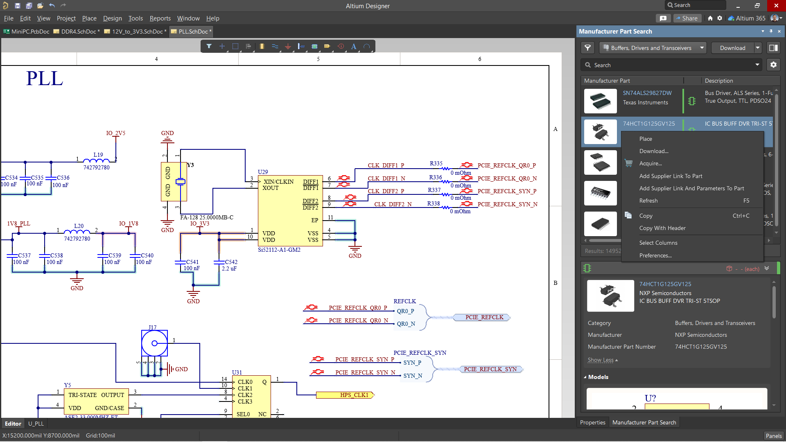Click the Show Less link
Image resolution: width=786 pixels, height=442 pixels.
[x=603, y=360]
